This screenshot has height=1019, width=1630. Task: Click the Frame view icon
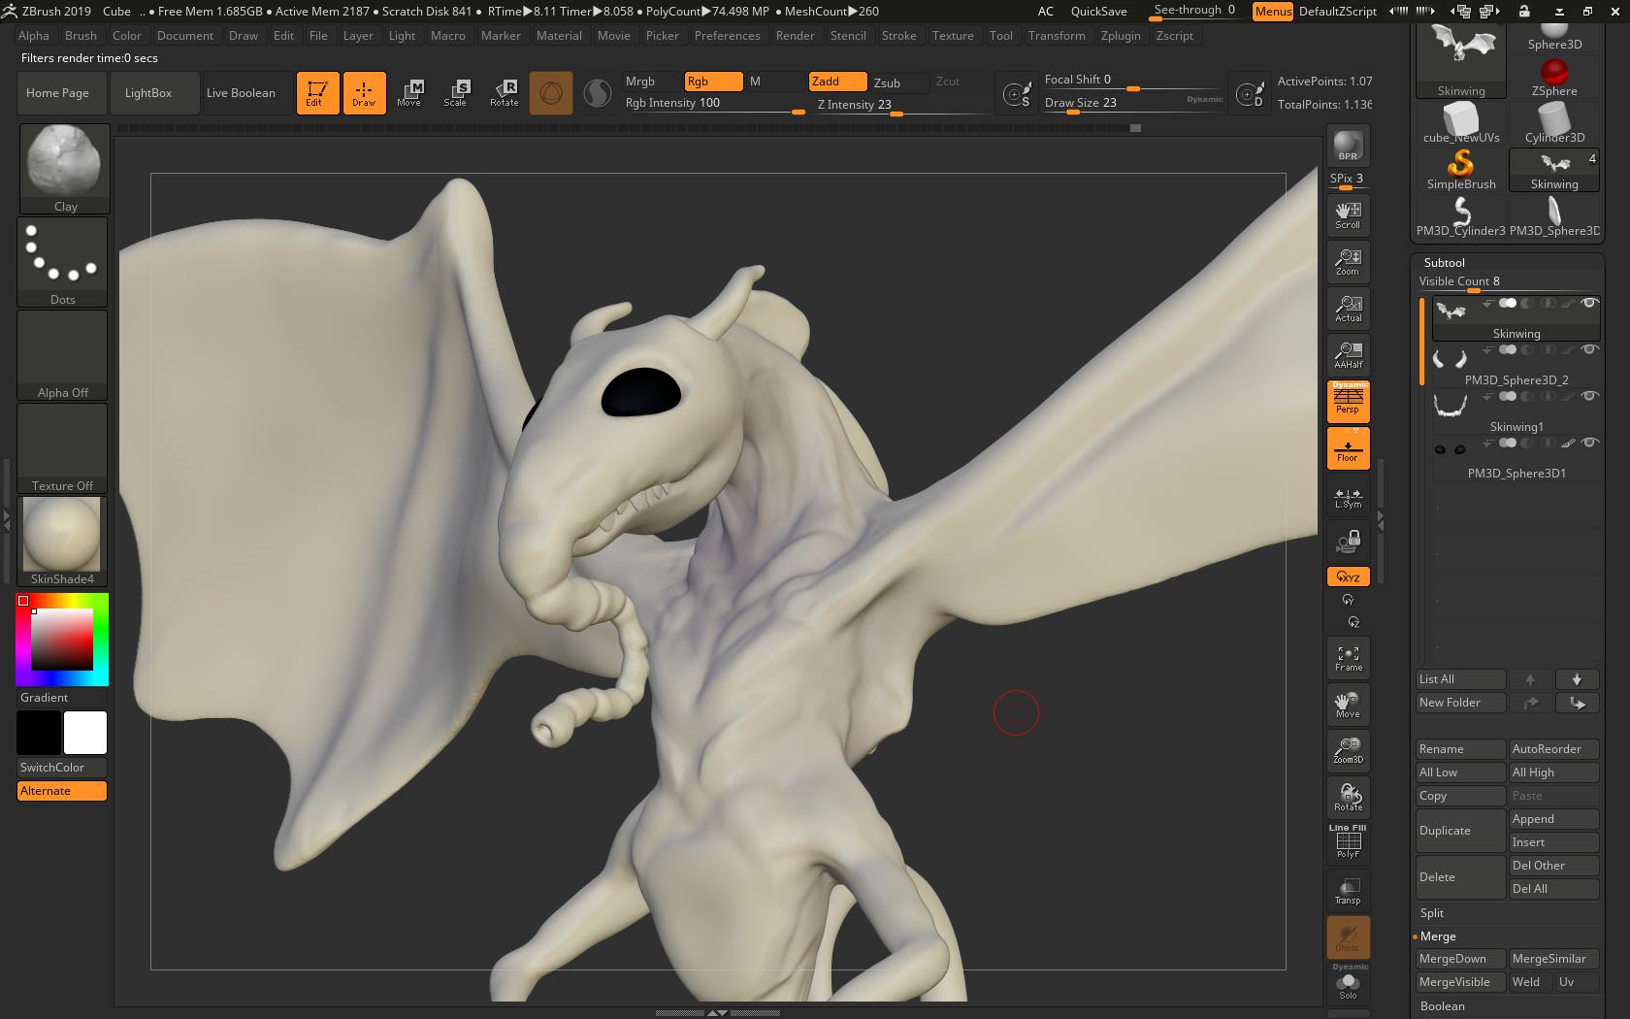(1348, 658)
